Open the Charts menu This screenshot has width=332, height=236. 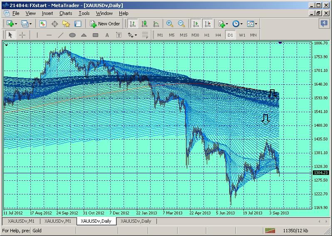66,13
